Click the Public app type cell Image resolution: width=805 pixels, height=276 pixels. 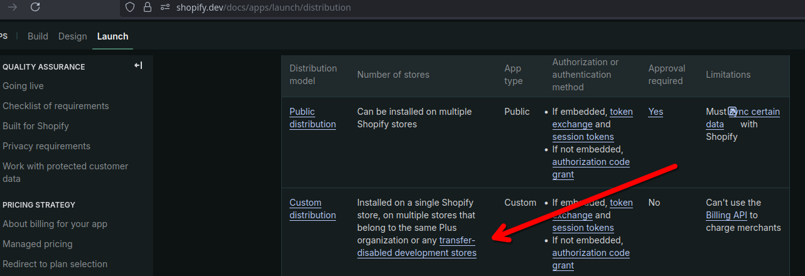[517, 112]
